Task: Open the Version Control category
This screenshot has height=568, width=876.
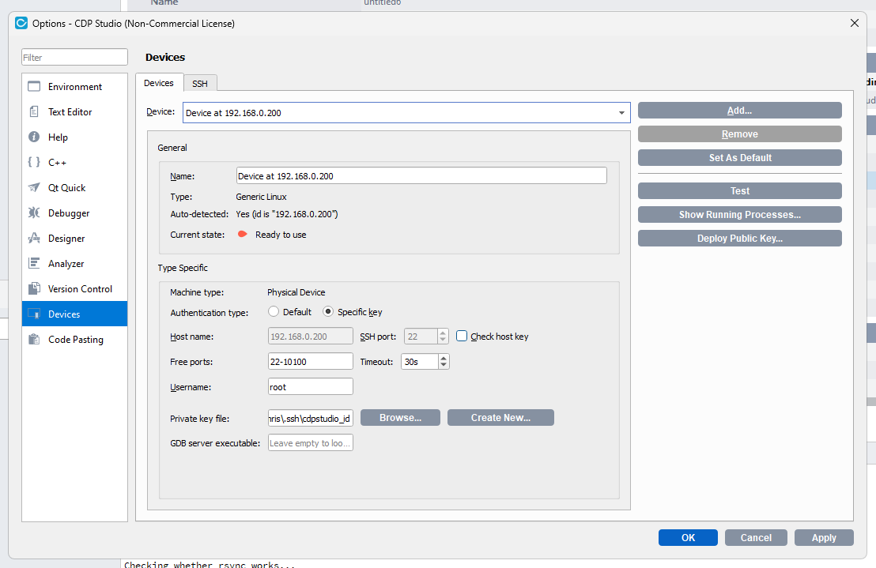Action: tap(74, 288)
